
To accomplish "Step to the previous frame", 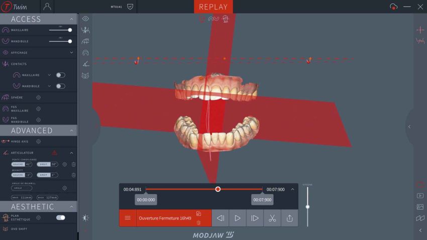I will pos(220,218).
